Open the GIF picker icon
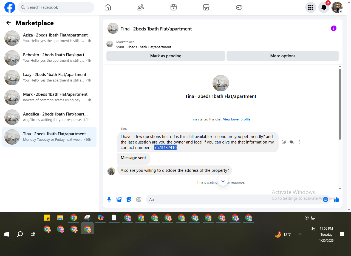The height and width of the screenshot is (256, 351). 139,199
